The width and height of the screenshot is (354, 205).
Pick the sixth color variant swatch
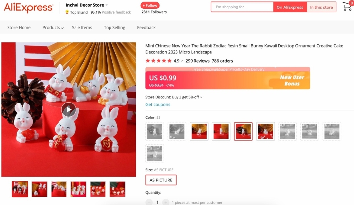pyautogui.click(x=265, y=132)
